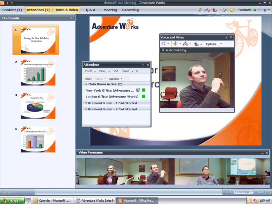Close the Video Panorama pane
Image resolution: width=272 pixels, height=204 pixels.
(x=267, y=153)
